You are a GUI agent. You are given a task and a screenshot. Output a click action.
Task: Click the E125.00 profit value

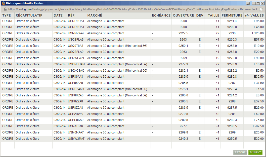click(258, 33)
